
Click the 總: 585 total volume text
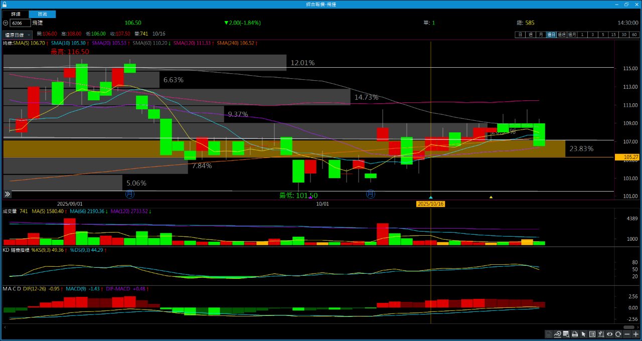pos(526,23)
